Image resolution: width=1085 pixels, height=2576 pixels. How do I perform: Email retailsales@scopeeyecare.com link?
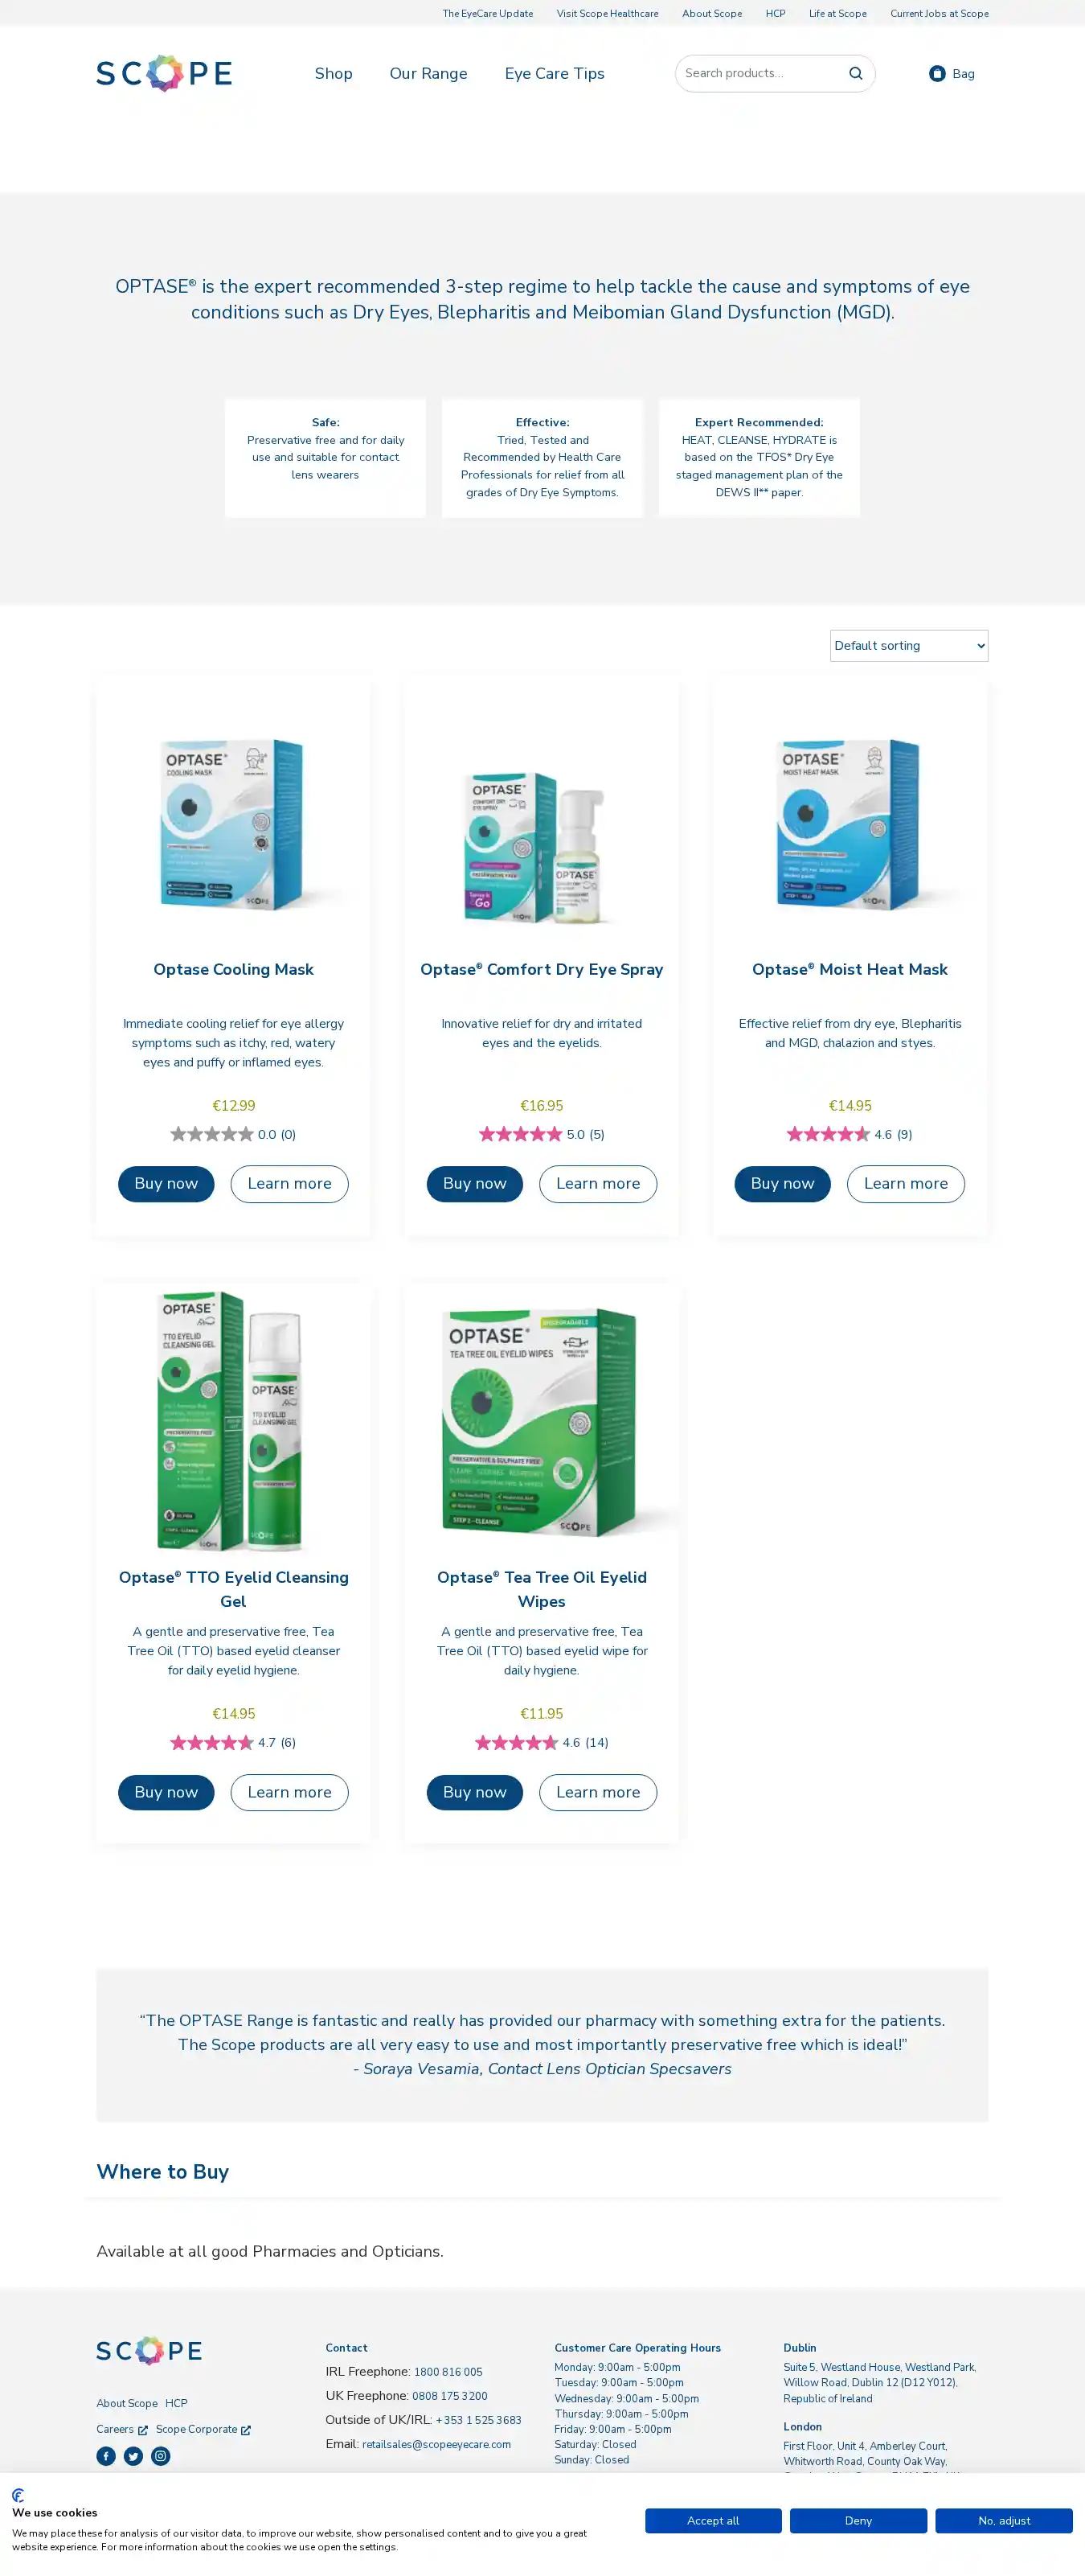click(x=436, y=2444)
